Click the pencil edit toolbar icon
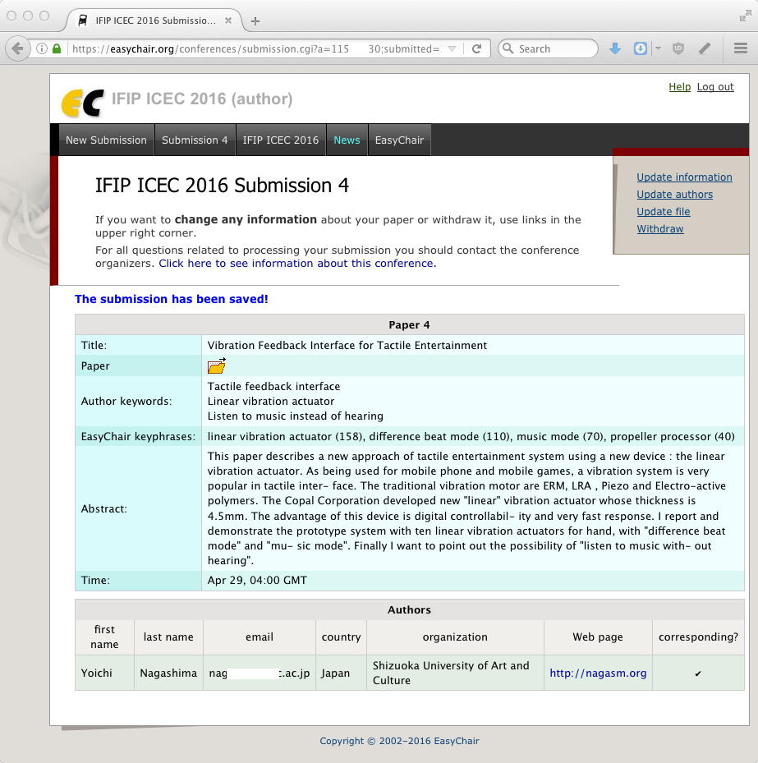Image resolution: width=758 pixels, height=763 pixels. click(x=705, y=48)
